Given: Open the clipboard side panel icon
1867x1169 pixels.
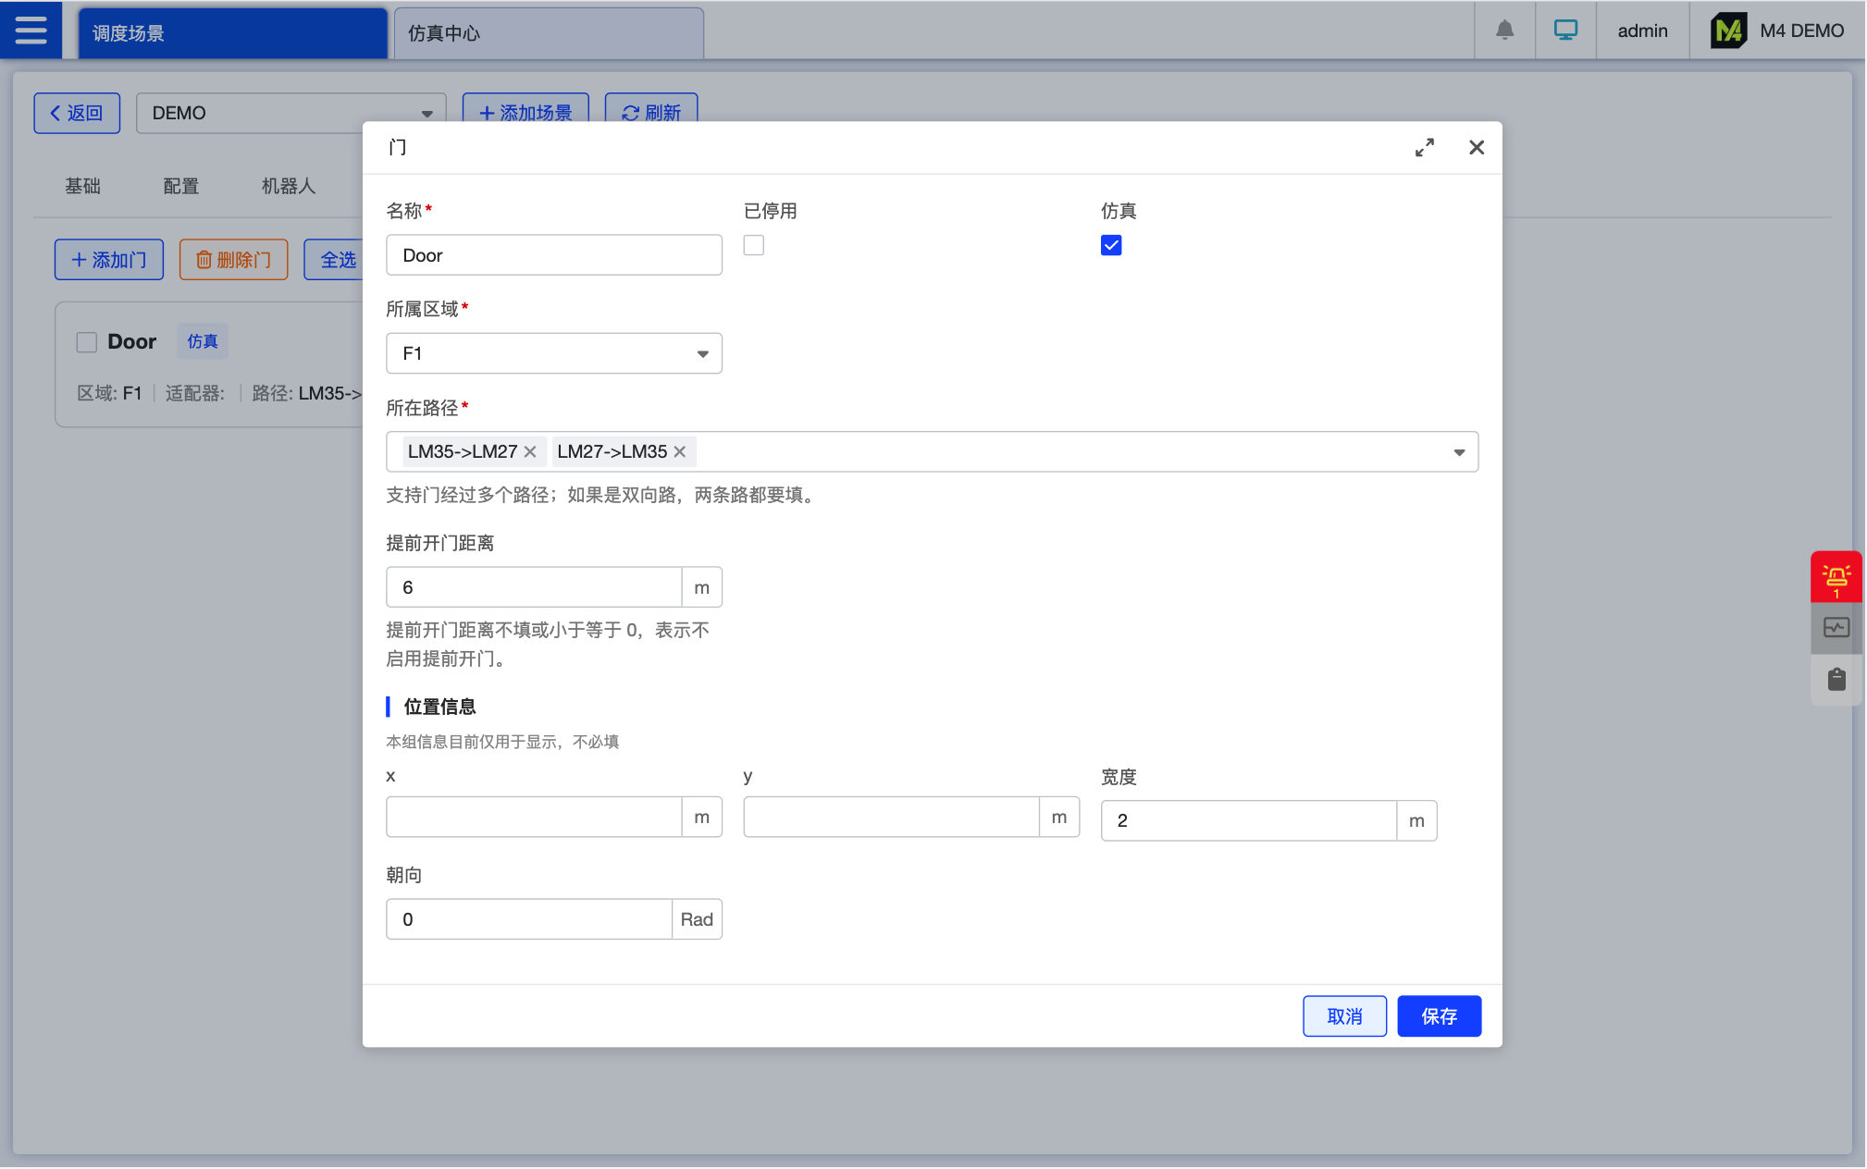Looking at the screenshot, I should pos(1836,680).
